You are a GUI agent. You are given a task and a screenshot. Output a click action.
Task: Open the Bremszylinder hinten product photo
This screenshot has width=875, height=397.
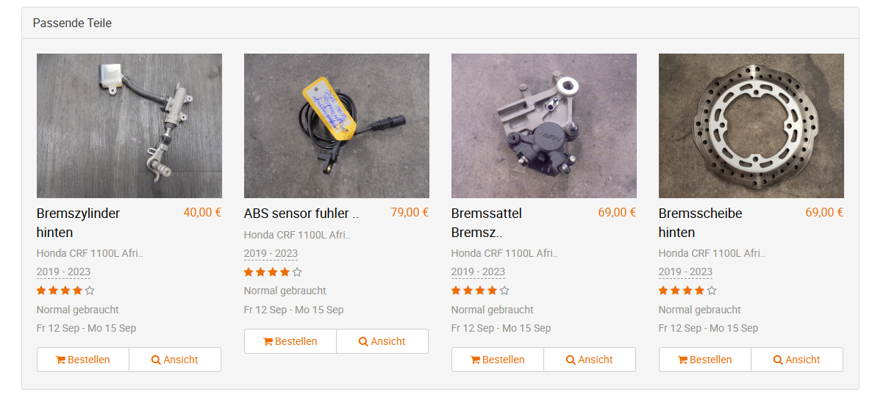point(129,125)
